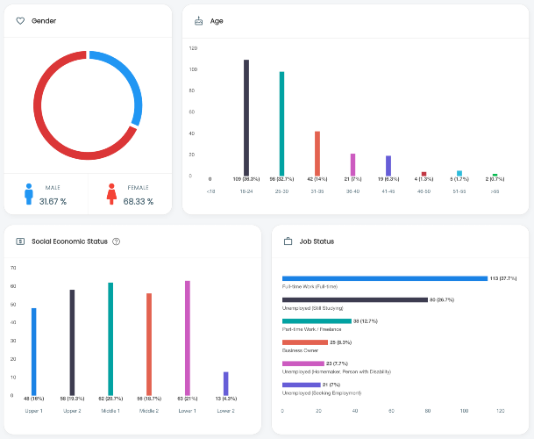
Task: Click the orange 31-35 age bar
Action: [317, 154]
